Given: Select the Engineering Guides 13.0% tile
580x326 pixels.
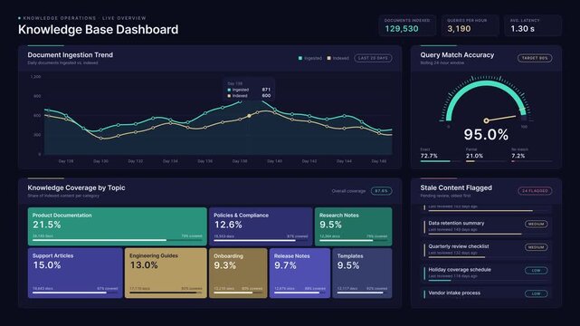Looking at the screenshot, I should (166, 273).
